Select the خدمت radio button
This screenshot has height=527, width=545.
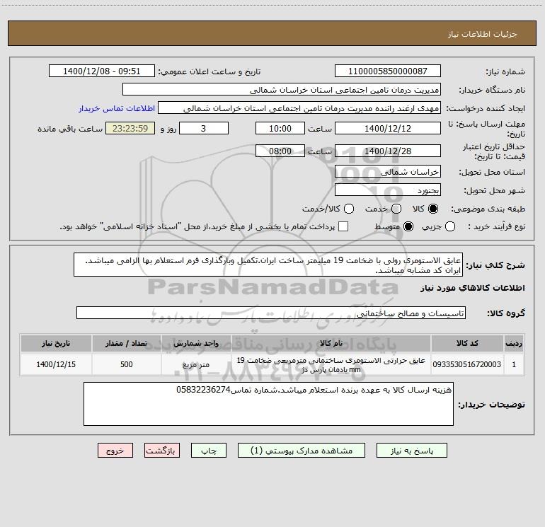396,209
